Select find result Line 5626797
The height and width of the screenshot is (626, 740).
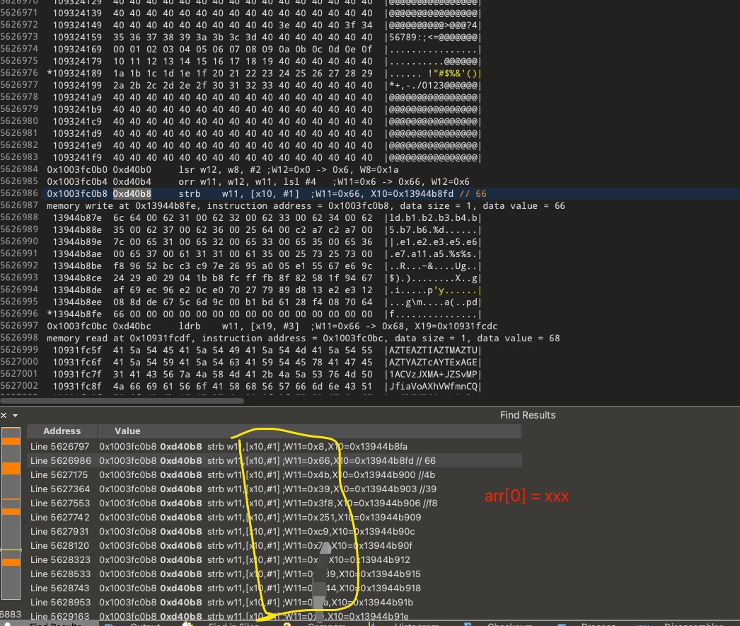[x=274, y=446]
